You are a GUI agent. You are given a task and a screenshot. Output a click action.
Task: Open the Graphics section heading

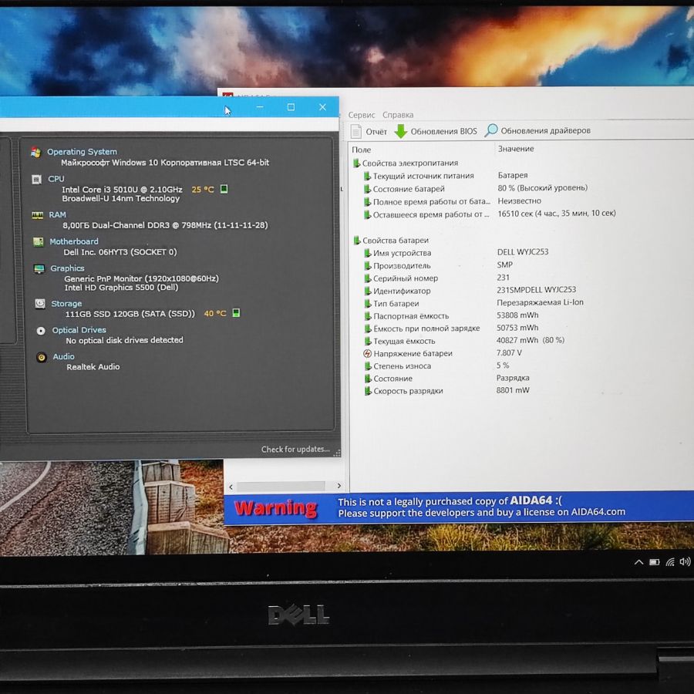(x=67, y=268)
